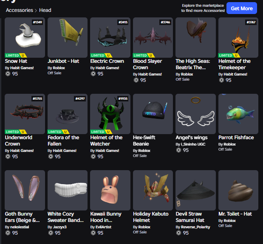Open creator EvilArtist under Kawaii Bunny Hood
The image size is (263, 244).
tap(104, 227)
